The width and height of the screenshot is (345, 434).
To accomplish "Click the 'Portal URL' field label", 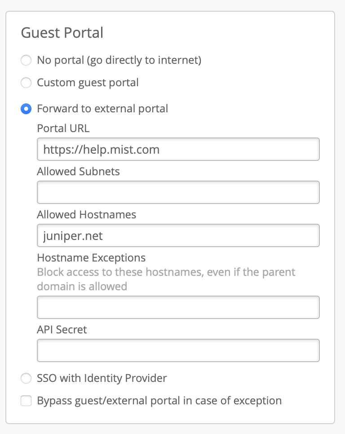I will [63, 128].
